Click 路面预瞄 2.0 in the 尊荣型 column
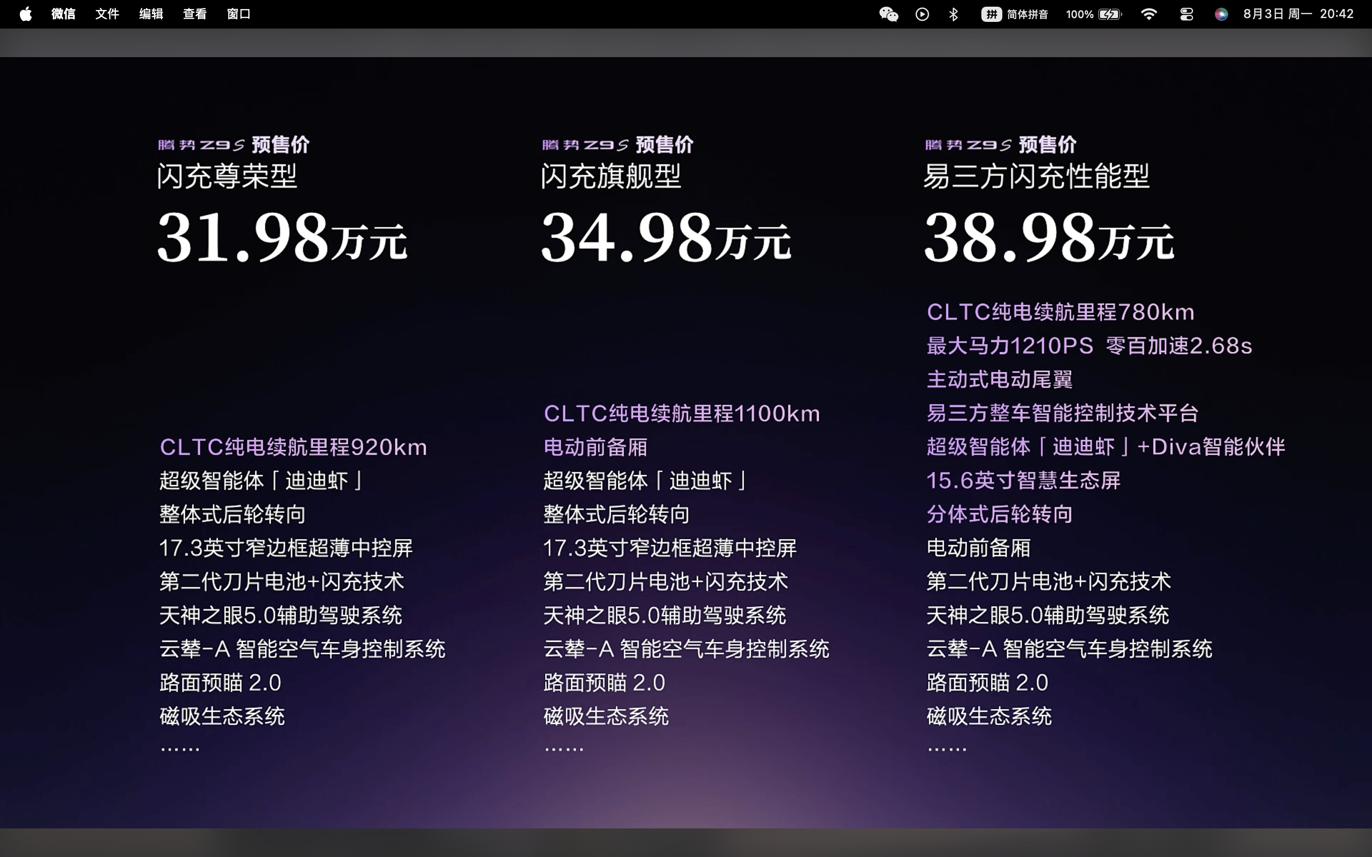1372x857 pixels. coord(220,683)
